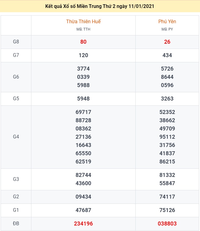
Task: Click the G2 row label
Action: (16, 196)
